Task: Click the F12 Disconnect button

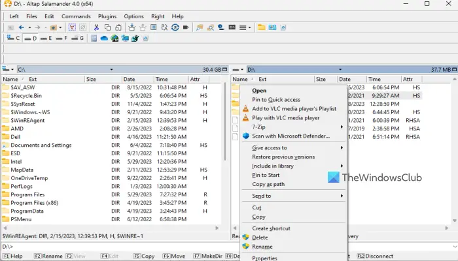Action: (375, 256)
